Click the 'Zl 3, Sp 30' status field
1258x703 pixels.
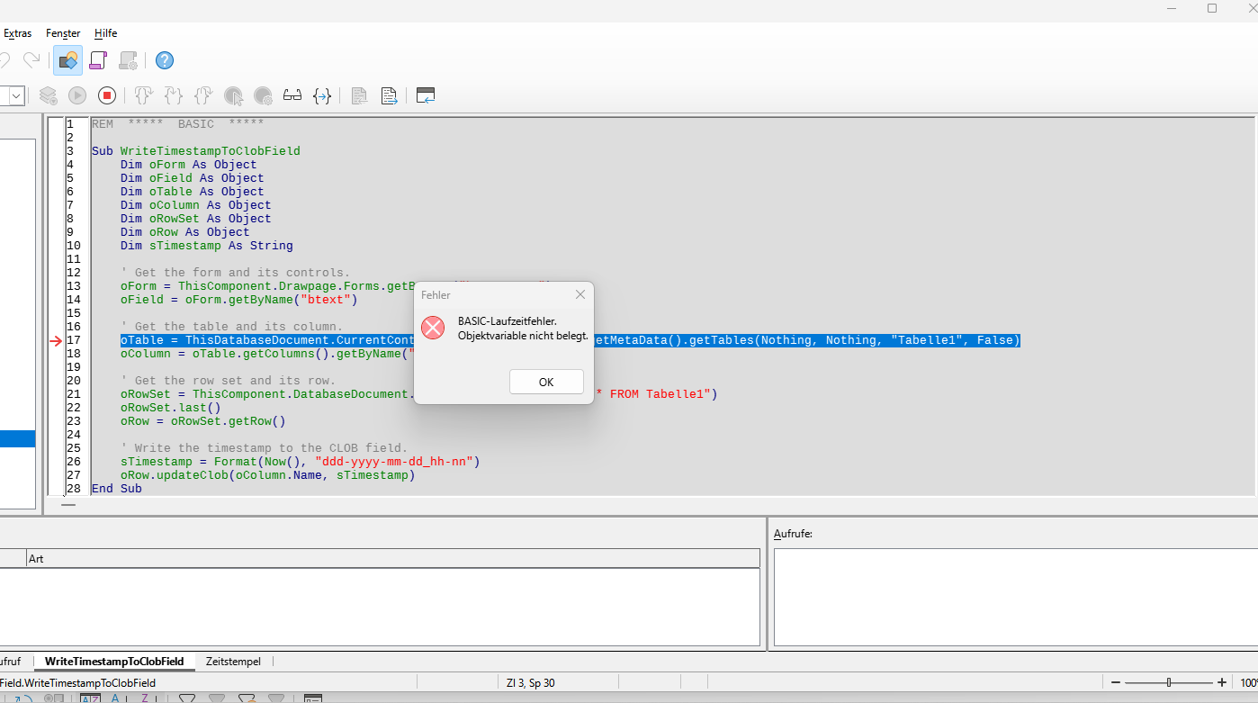[x=531, y=683]
